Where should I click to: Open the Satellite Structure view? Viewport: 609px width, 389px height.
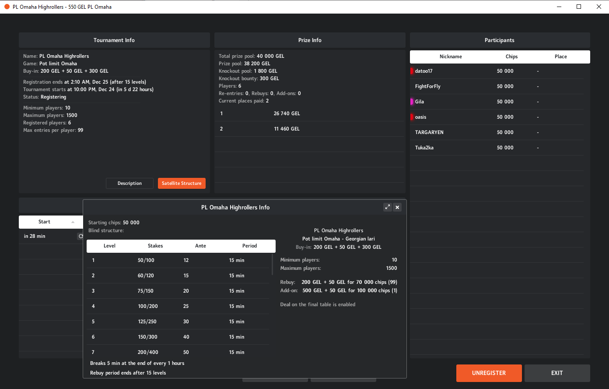[182, 183]
